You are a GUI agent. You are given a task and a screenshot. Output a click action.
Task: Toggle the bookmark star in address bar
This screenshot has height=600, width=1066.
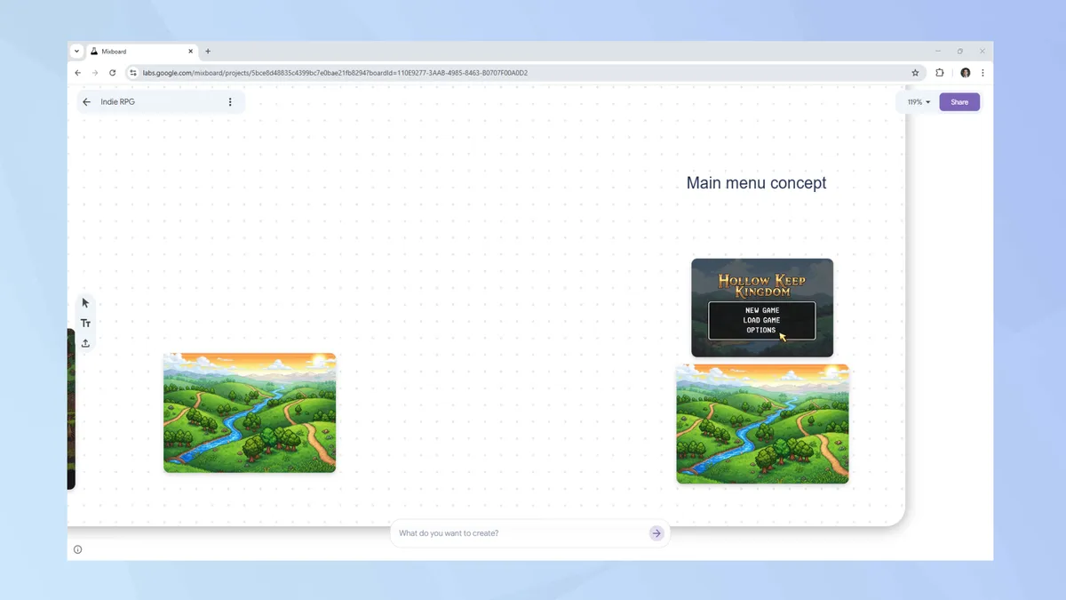point(916,72)
